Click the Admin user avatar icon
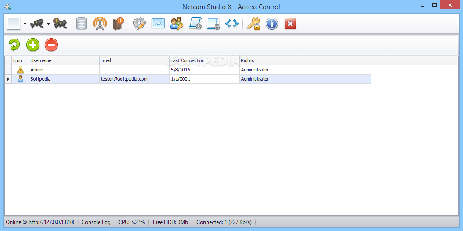Screen dimensions: 463x231 [20, 70]
